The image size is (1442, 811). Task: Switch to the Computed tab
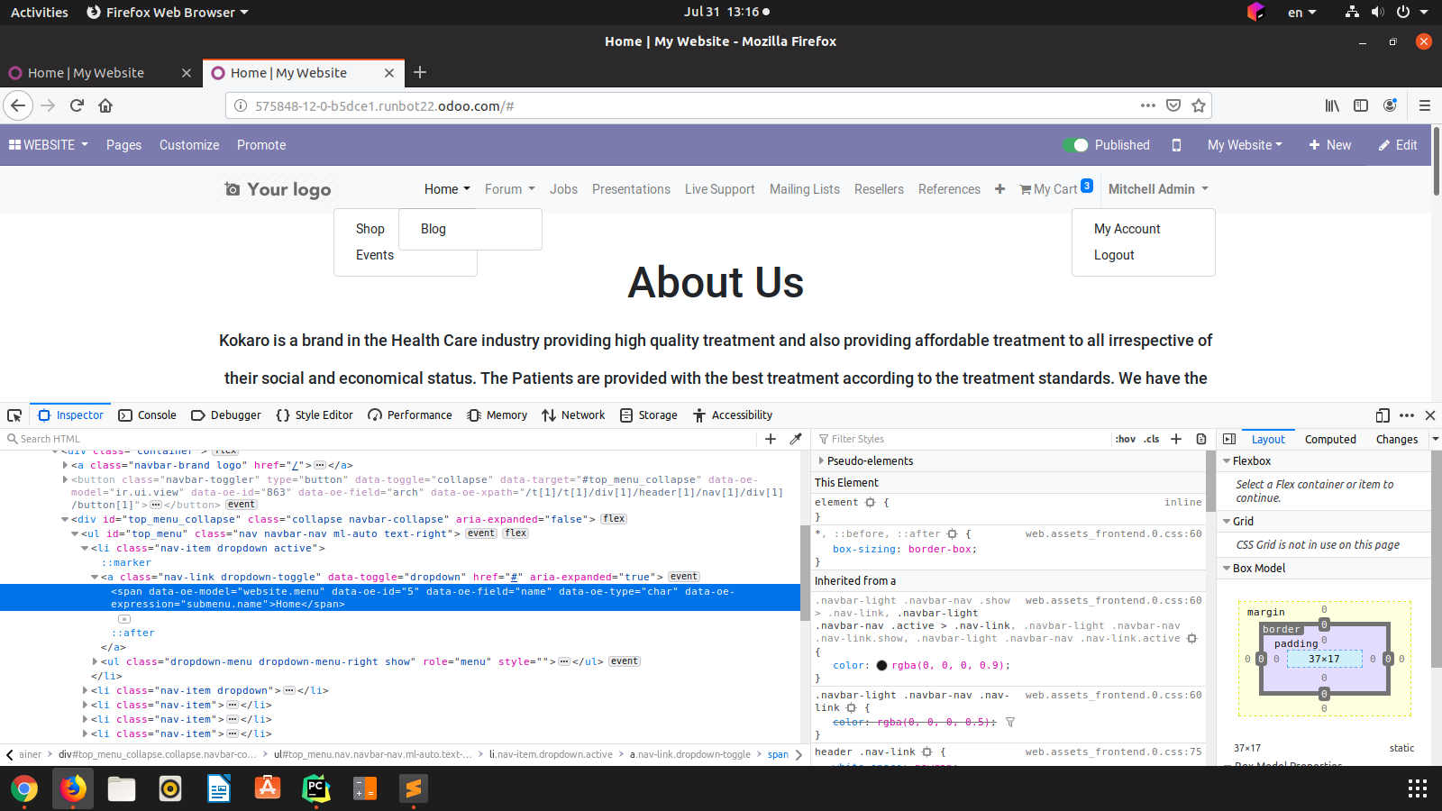click(1330, 439)
